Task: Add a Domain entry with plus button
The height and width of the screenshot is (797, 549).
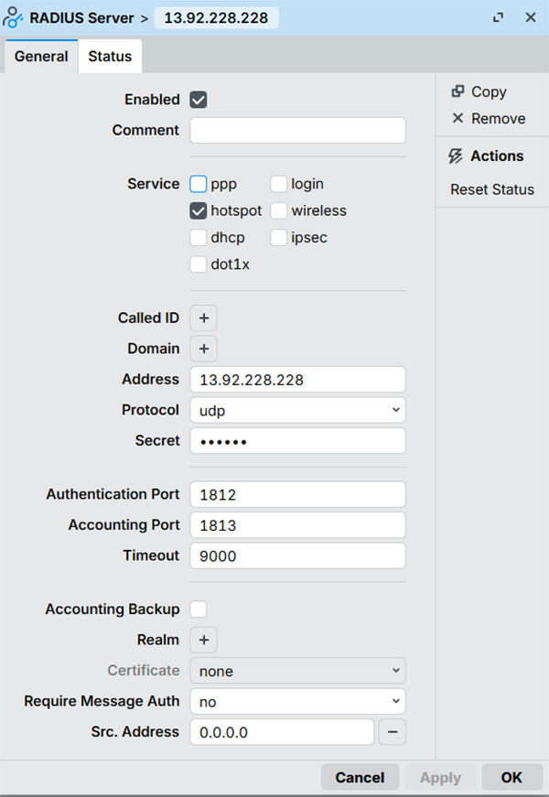Action: (203, 349)
